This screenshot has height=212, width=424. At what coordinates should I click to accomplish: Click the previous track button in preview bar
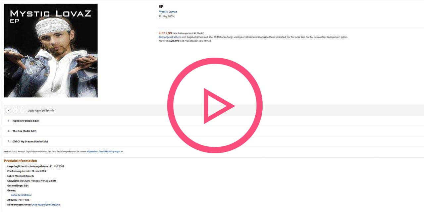point(15,111)
